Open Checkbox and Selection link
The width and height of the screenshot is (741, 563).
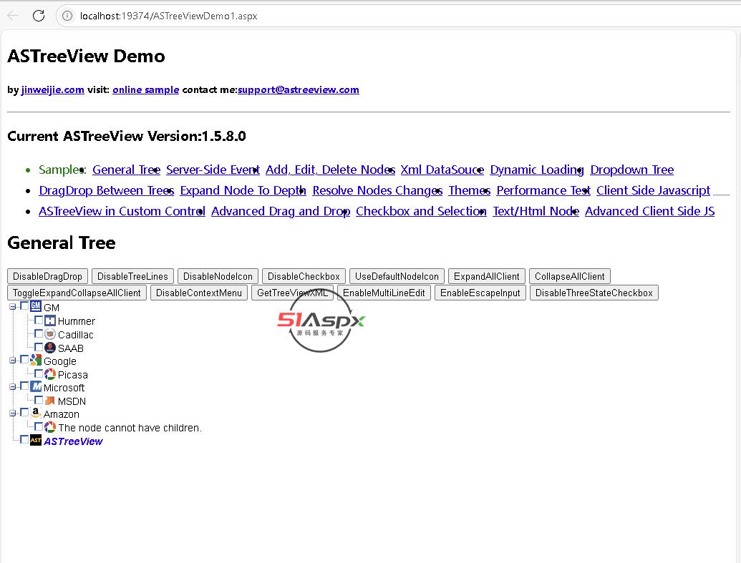(421, 211)
